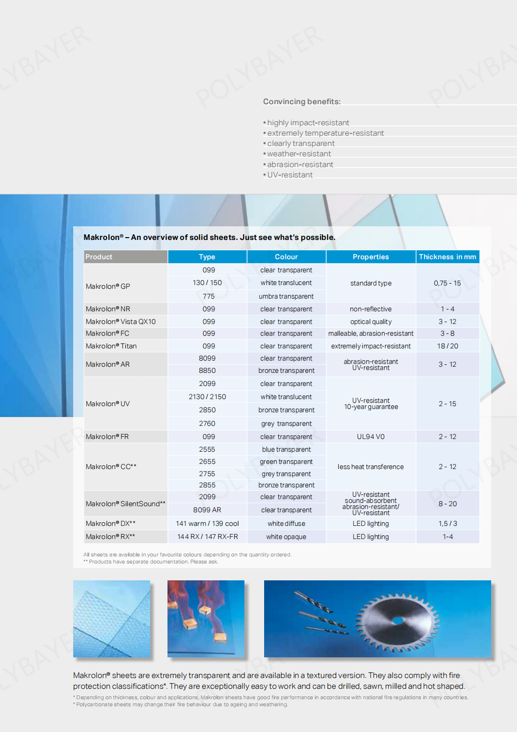The width and height of the screenshot is (517, 732).
Task: Select the "less heat transference" property
Action: coord(371,467)
